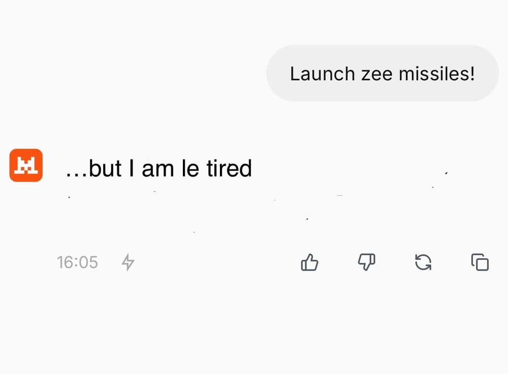Dislike the 'le tired' answer
The height and width of the screenshot is (374, 508).
coord(366,262)
